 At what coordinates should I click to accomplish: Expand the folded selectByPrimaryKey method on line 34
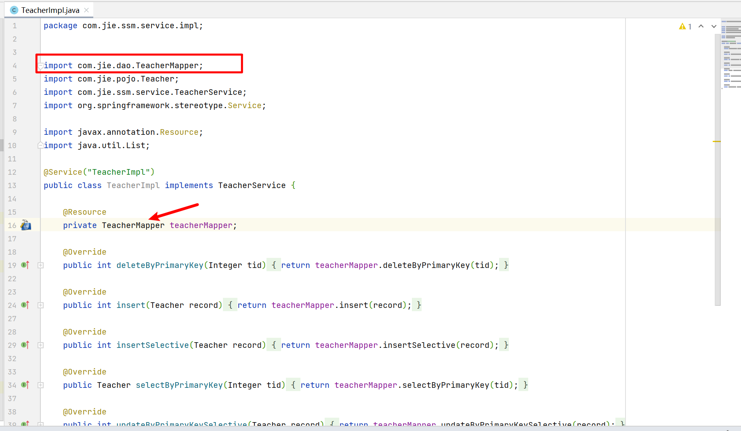(41, 385)
